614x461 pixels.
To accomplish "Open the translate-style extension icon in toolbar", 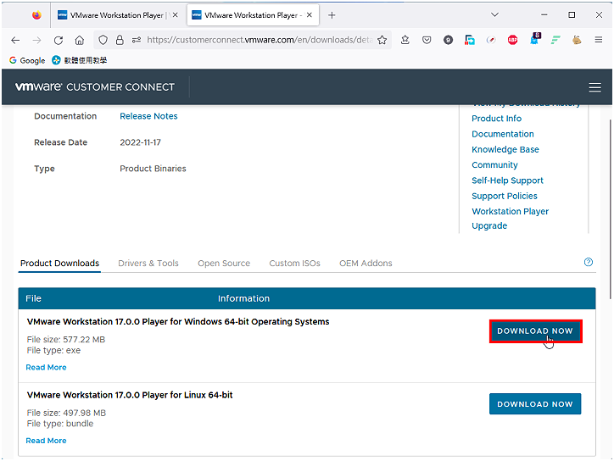I will point(470,40).
